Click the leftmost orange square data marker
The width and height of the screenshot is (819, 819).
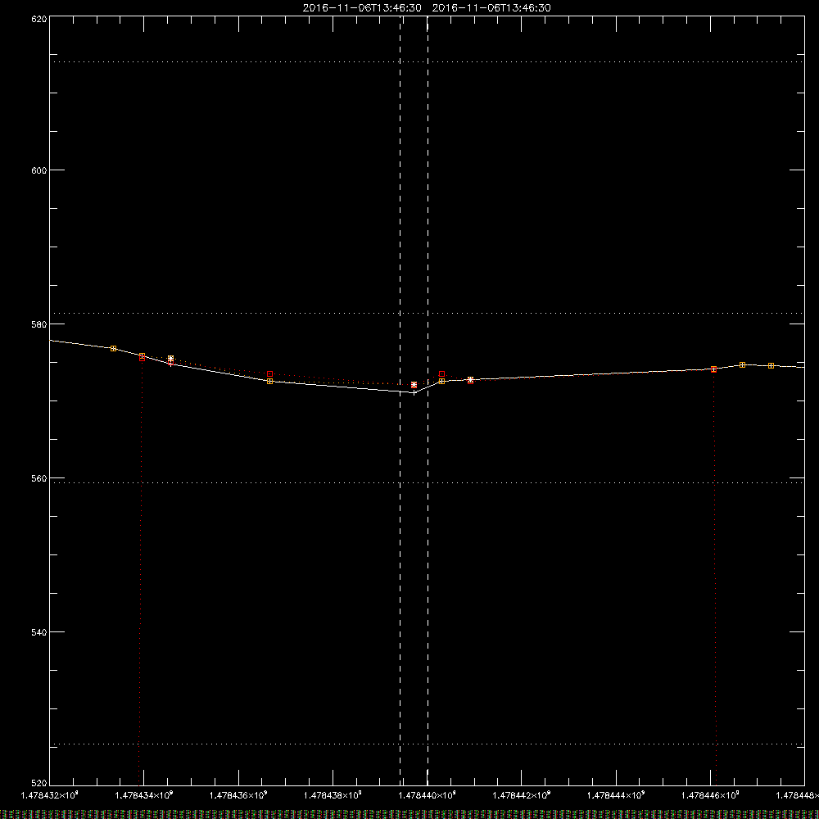pos(113,348)
